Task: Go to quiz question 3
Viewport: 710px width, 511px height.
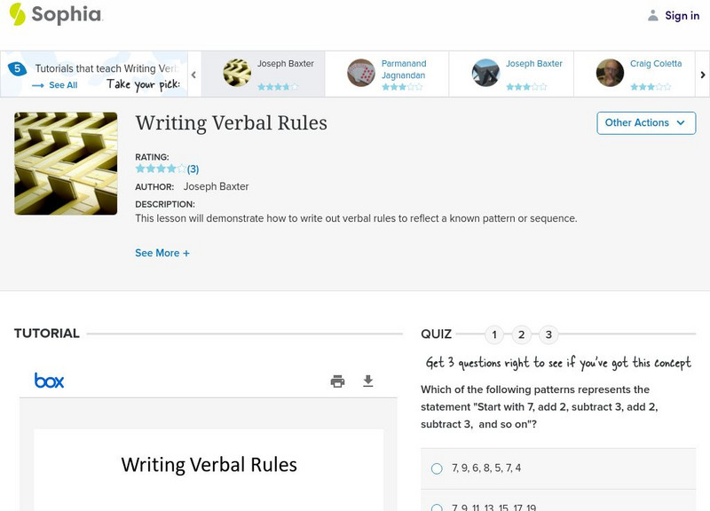Action: [x=549, y=335]
